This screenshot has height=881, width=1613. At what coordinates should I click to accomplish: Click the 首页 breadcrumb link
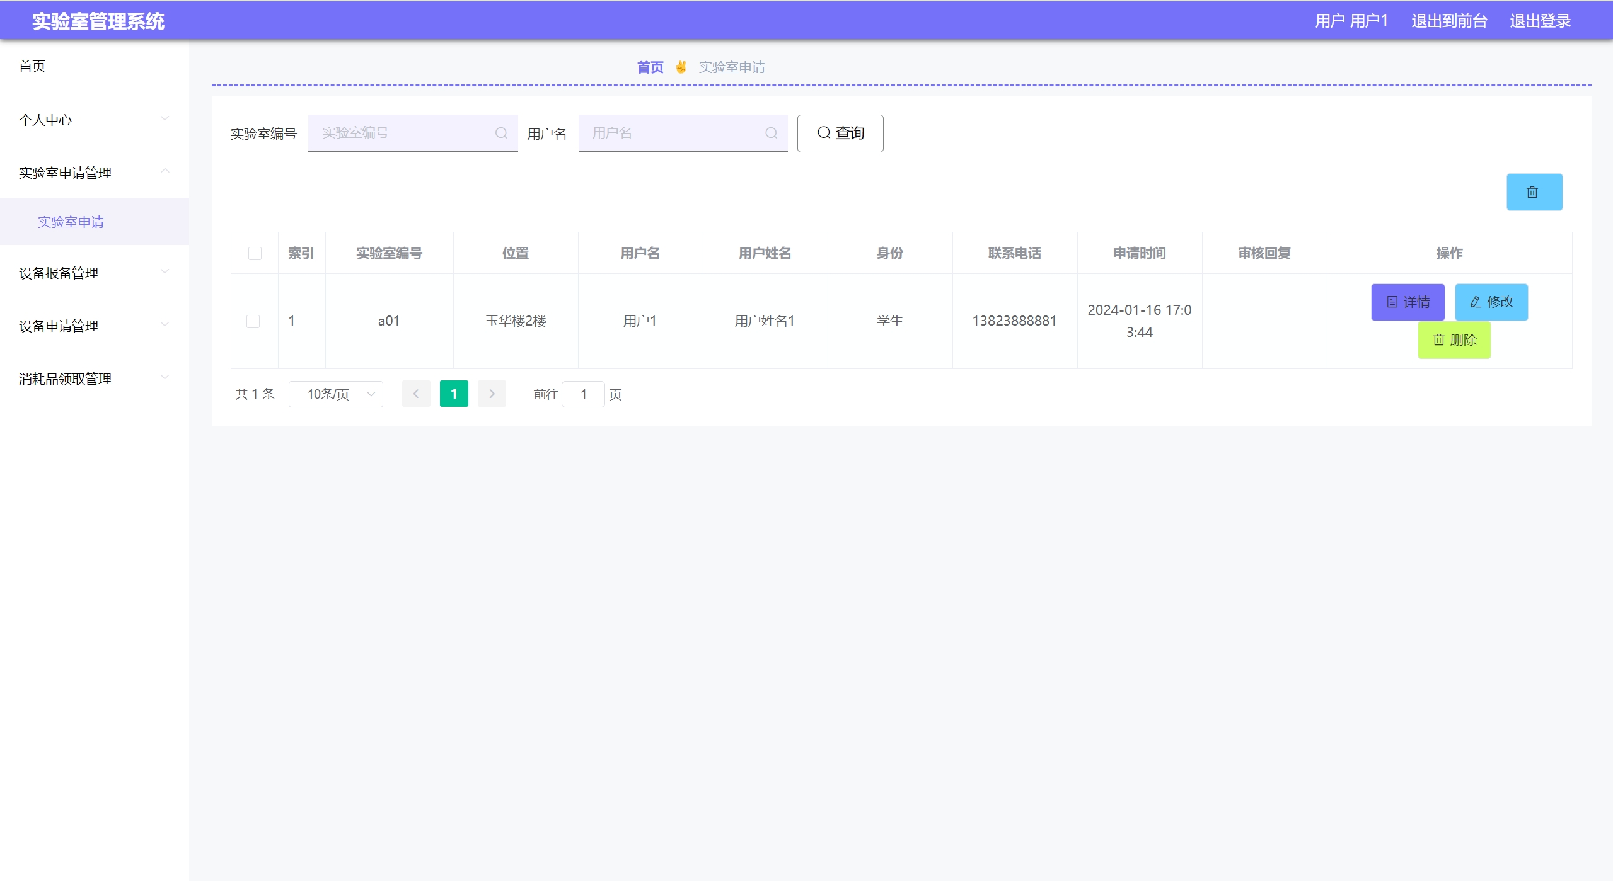tap(650, 67)
